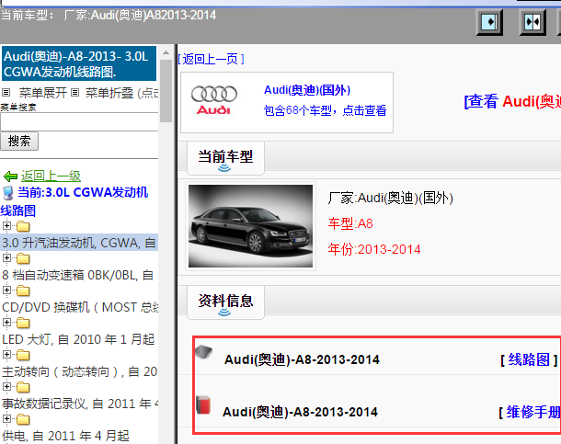Click gray chip icon beside 线路图 row
The width and height of the screenshot is (561, 444).
(203, 352)
